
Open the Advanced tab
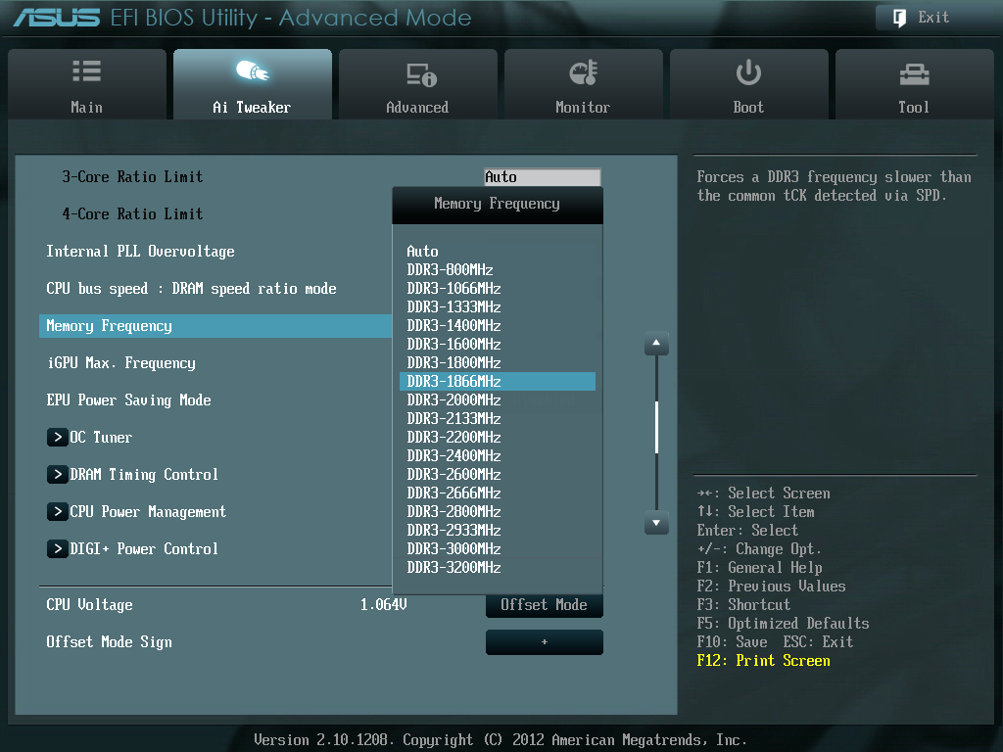click(x=417, y=84)
